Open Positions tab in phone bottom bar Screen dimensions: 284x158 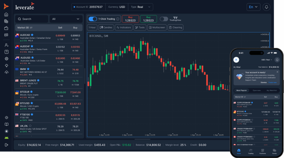(x=262, y=151)
